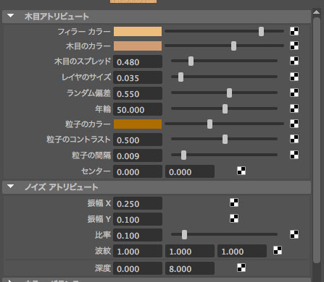Click map button for センター
324x282 pixels.
click(241, 171)
